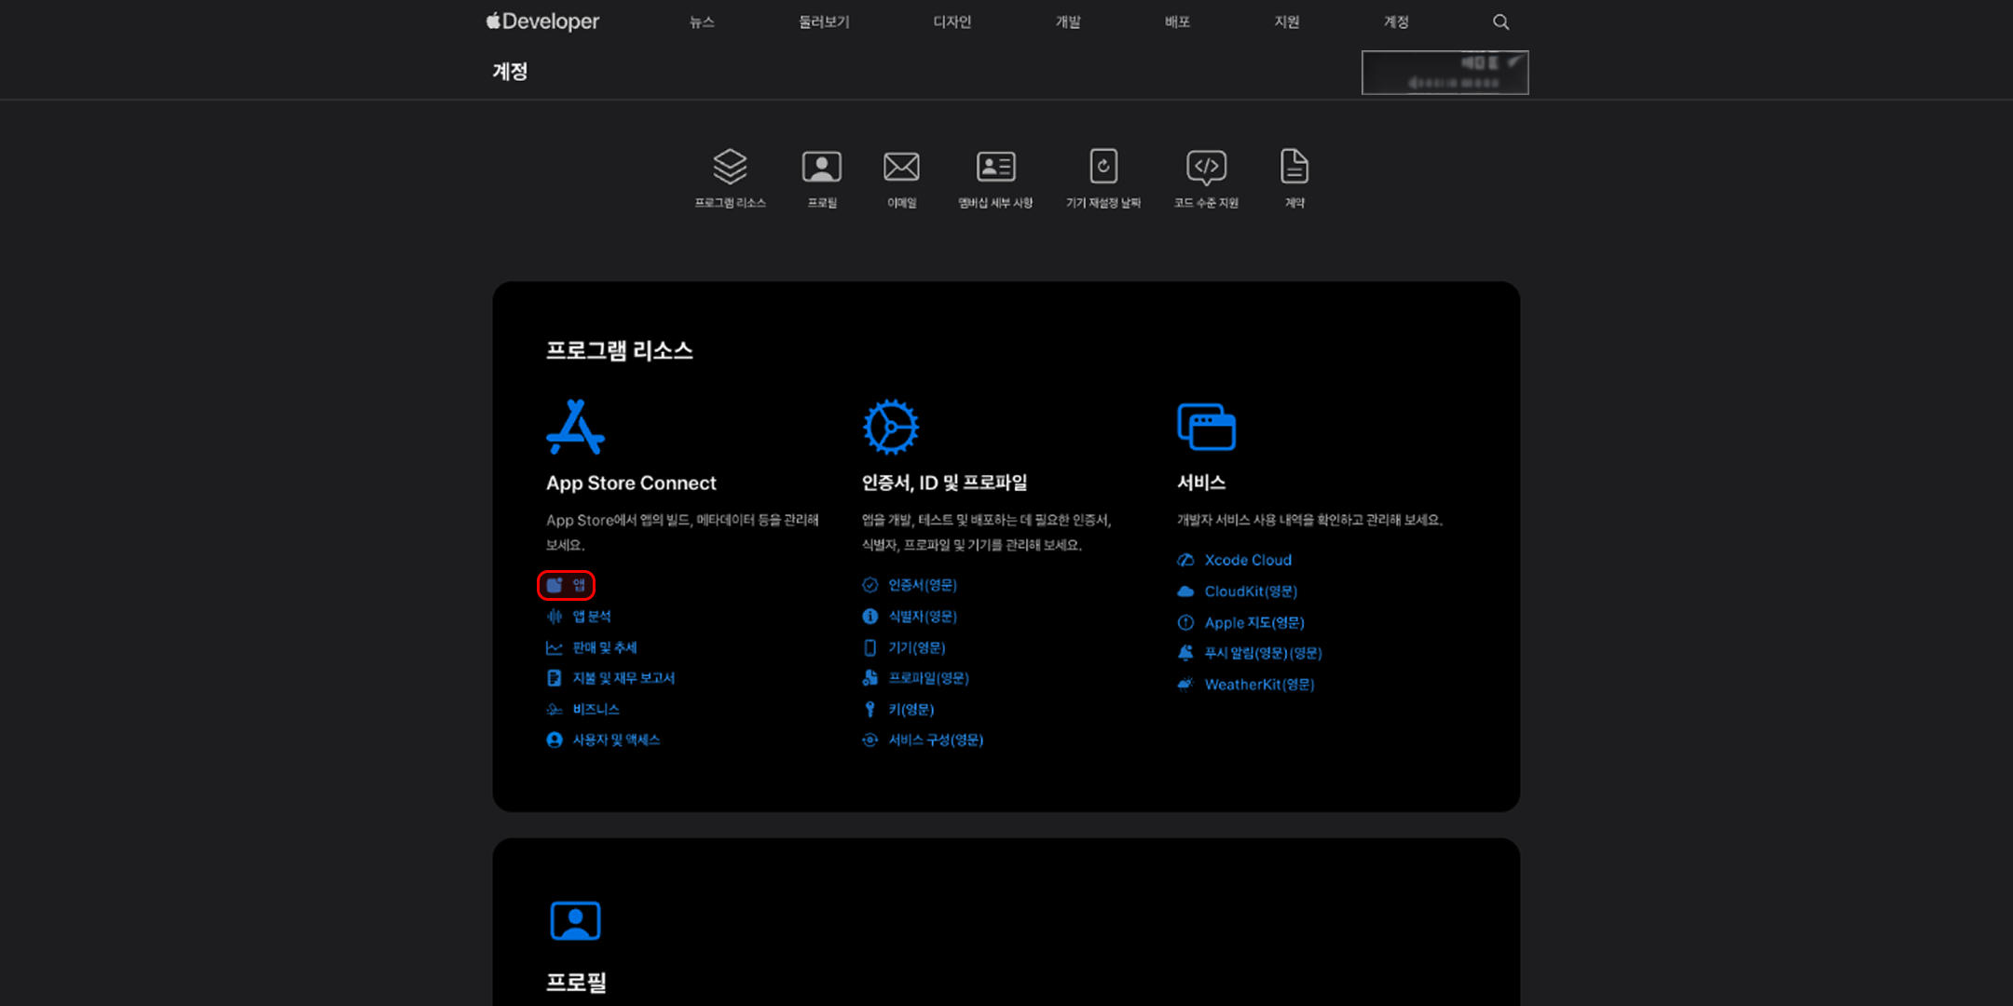Click the Xcode Cloud icon

(x=1185, y=560)
